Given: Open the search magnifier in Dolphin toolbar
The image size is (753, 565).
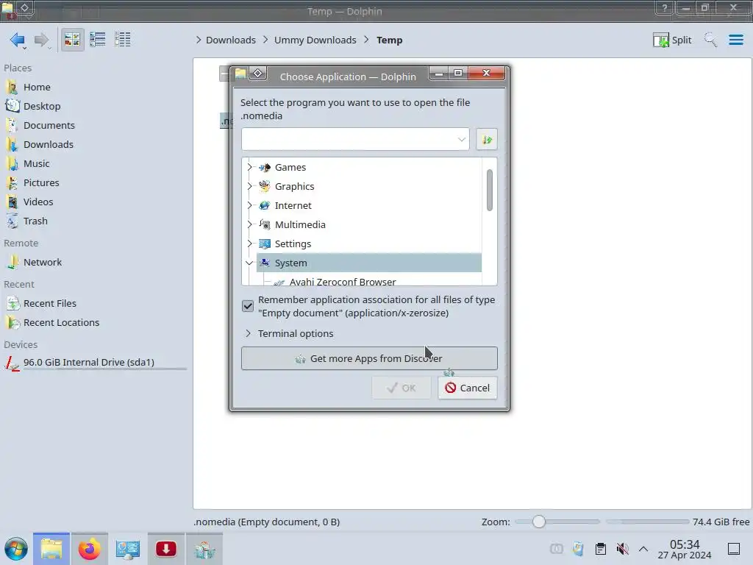Looking at the screenshot, I should coord(710,40).
